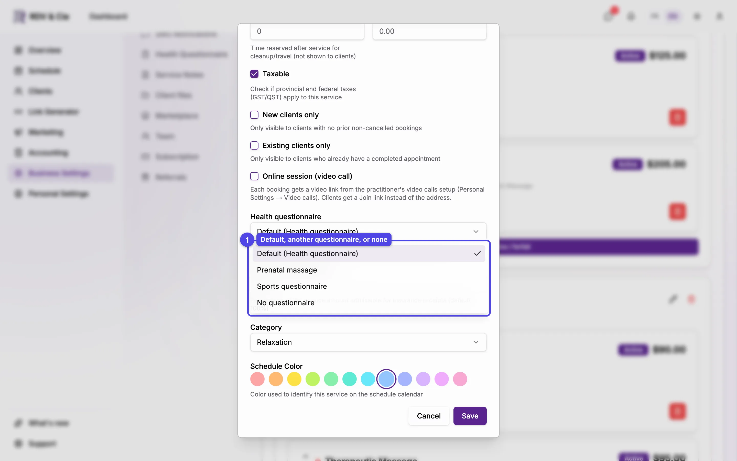Viewport: 737px width, 461px height.
Task: Choose the orange schedule color swatch
Action: pyautogui.click(x=276, y=379)
